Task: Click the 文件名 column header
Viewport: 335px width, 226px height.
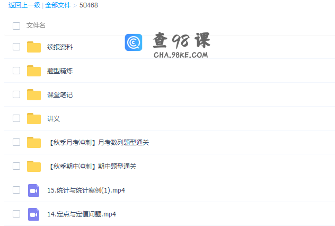Action: point(36,25)
